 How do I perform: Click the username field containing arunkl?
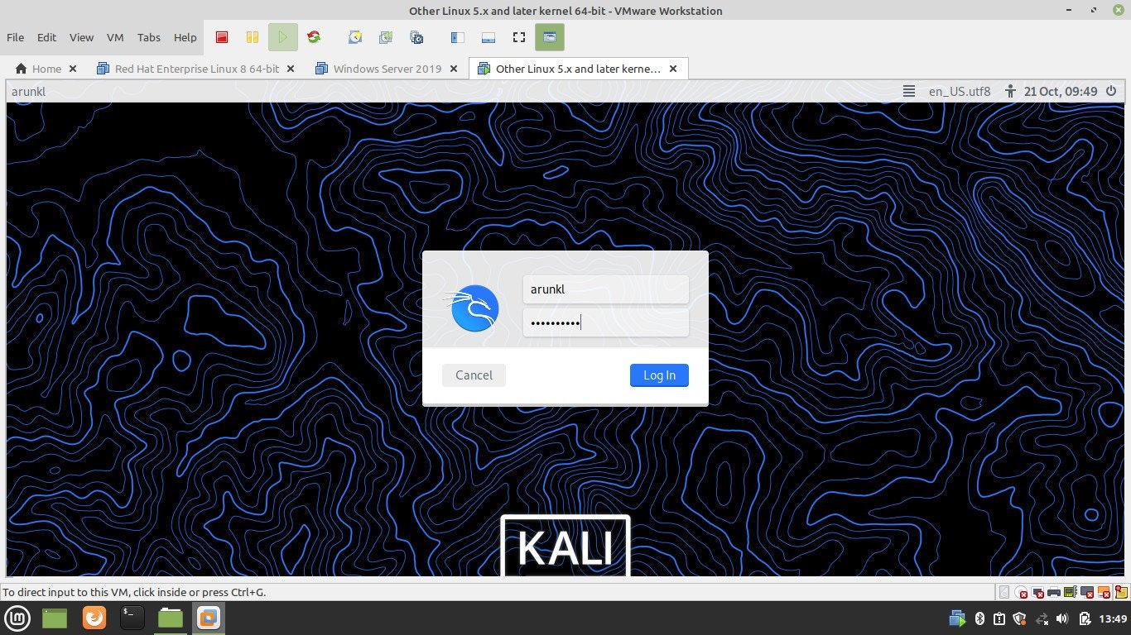tap(605, 289)
